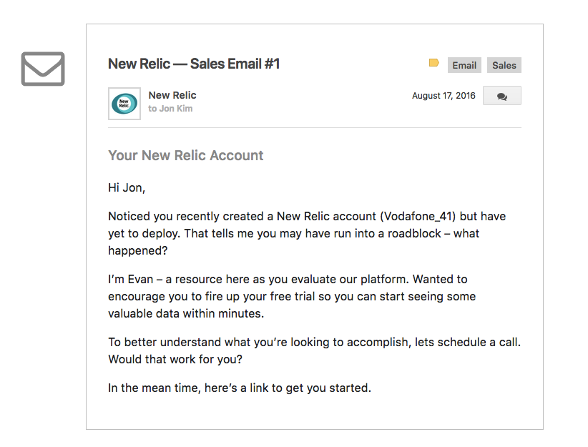Image resolution: width=588 pixels, height=447 pixels.
Task: Click the large envelope mail icon
Action: [x=43, y=69]
